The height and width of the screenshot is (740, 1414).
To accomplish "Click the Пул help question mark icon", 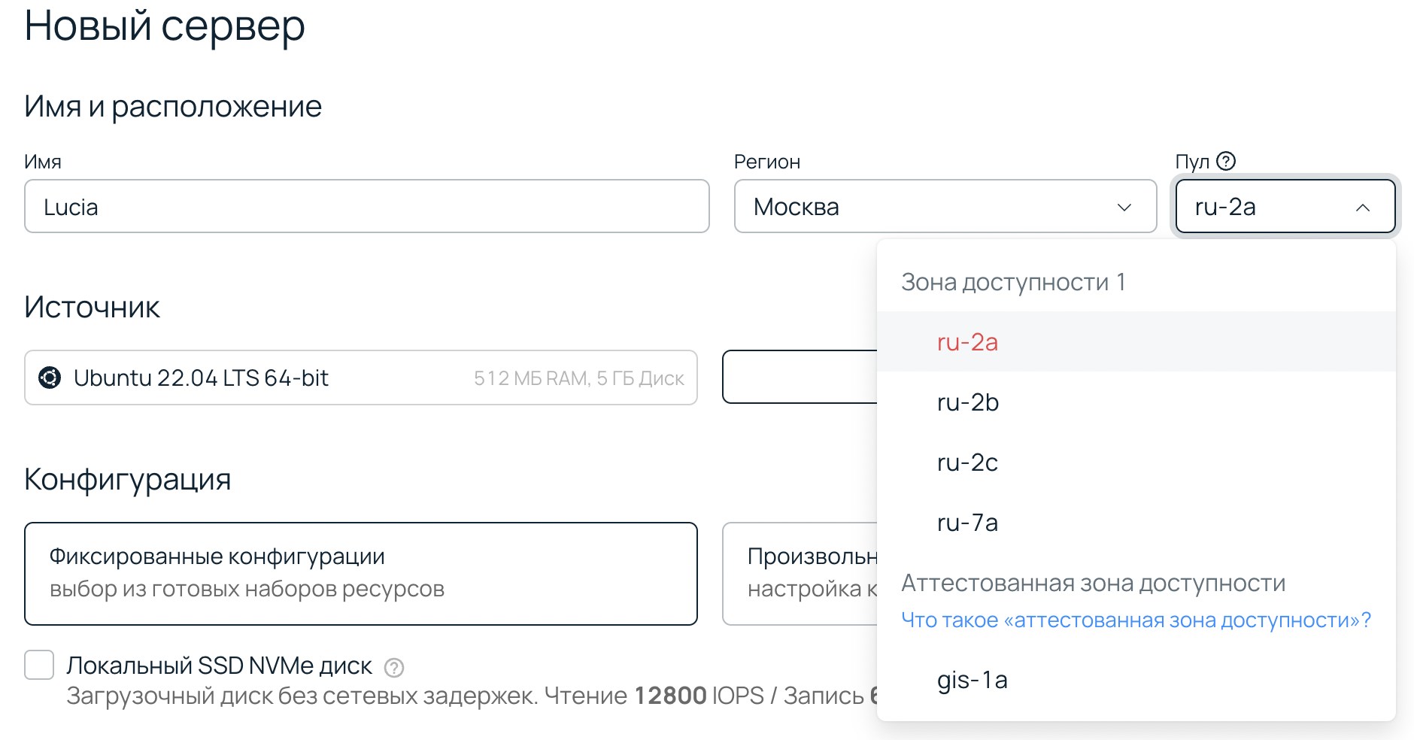I will point(1226,161).
